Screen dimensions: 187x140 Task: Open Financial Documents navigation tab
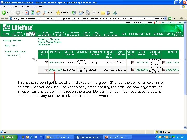74,34
